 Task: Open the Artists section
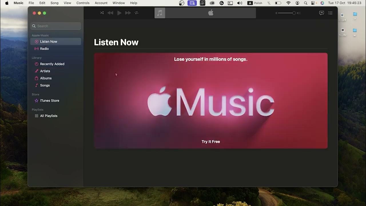(45, 71)
